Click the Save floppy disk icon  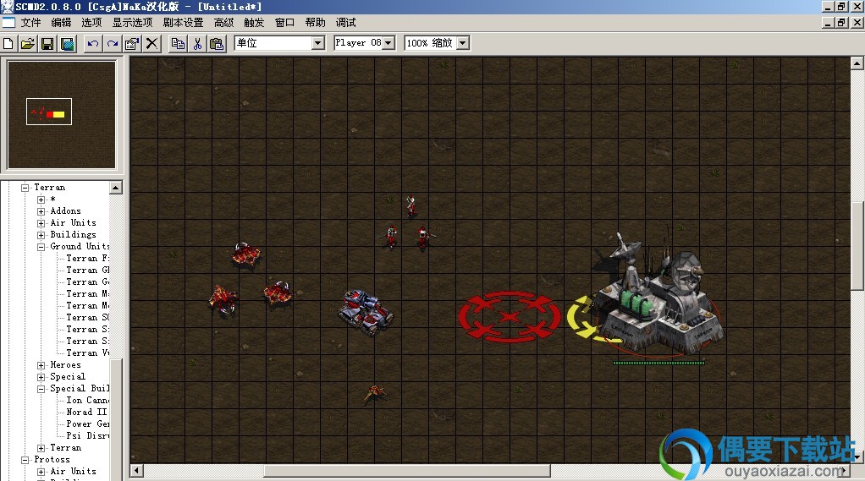(x=47, y=43)
